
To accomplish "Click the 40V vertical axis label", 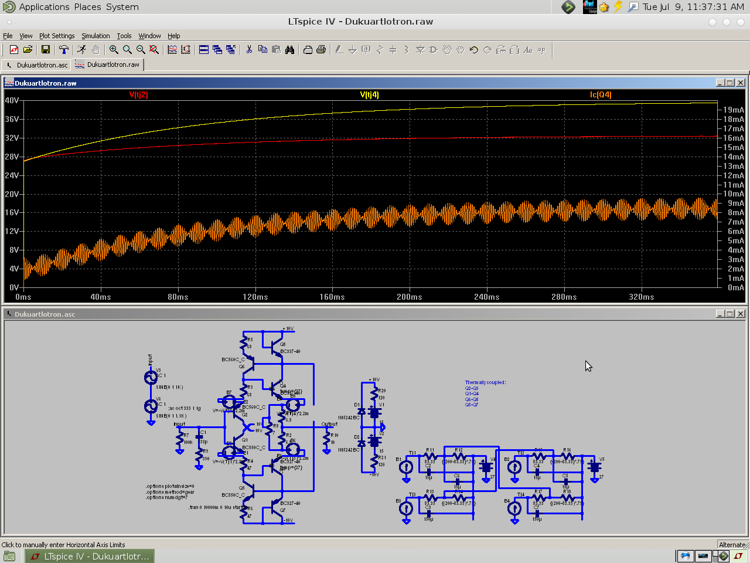I will point(12,100).
